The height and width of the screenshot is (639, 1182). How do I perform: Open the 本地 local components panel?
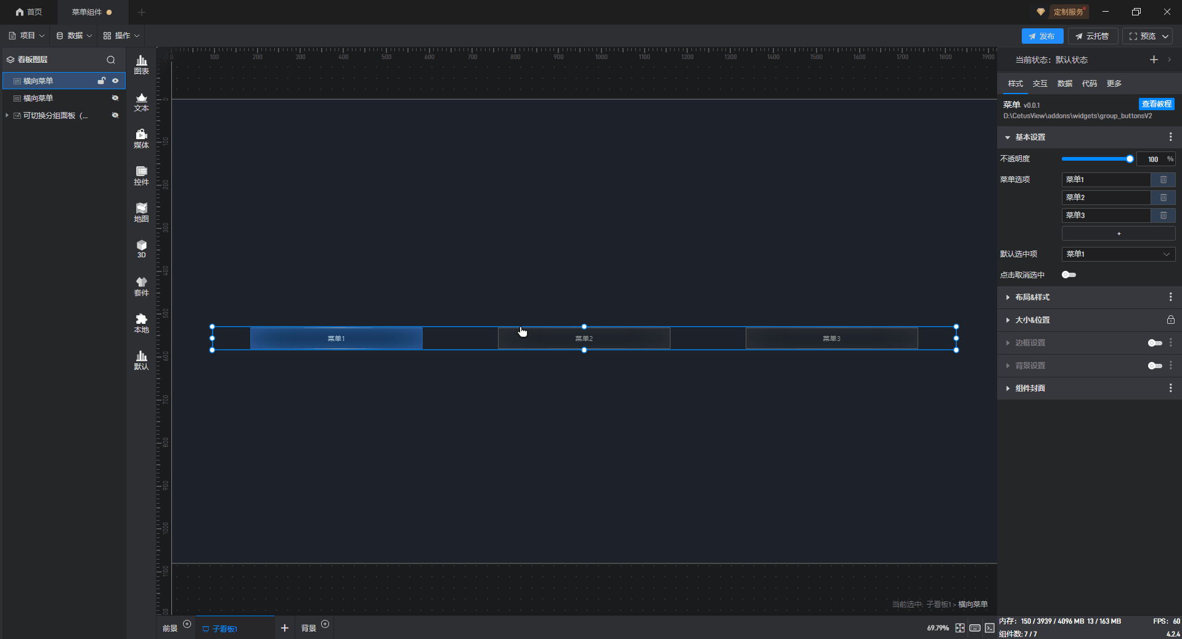pos(141,323)
